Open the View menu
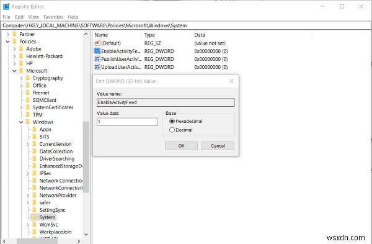Viewport: 372px width, 244px height. (33, 17)
